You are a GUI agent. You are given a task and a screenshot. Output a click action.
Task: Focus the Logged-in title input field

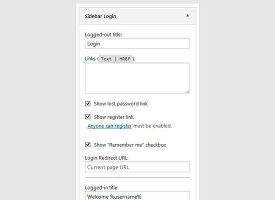click(137, 195)
